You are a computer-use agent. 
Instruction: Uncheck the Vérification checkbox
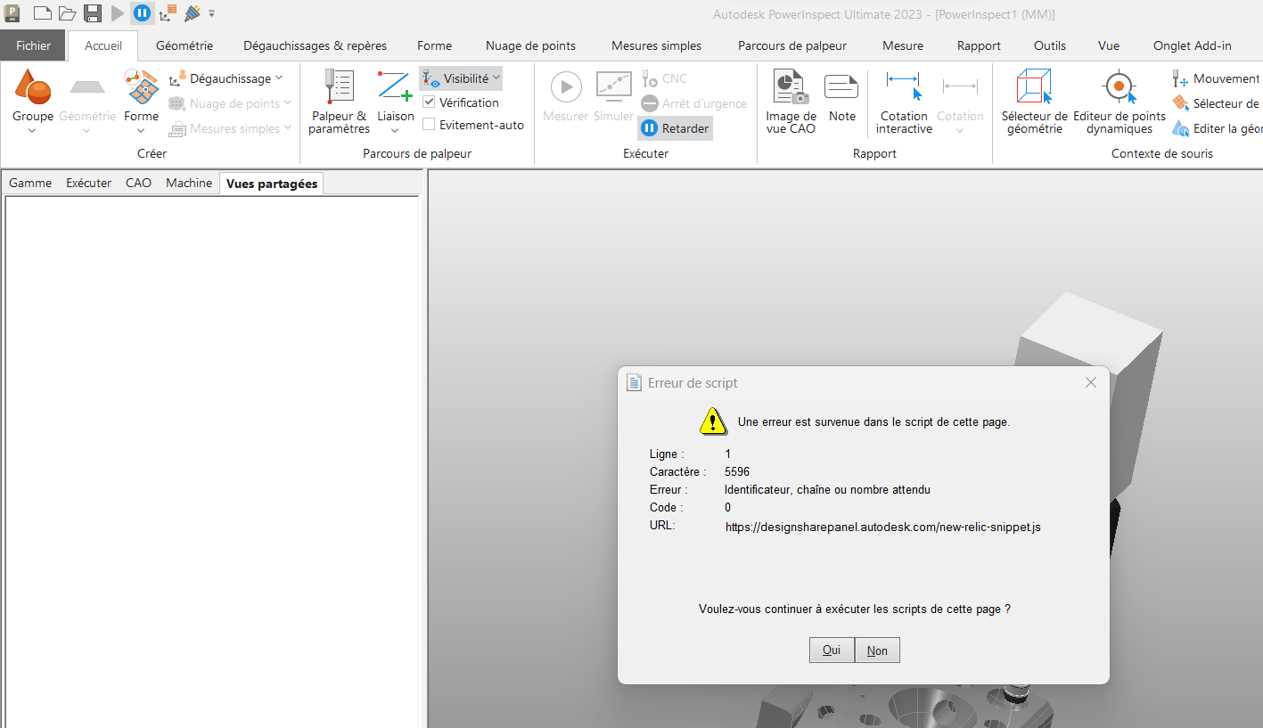point(429,102)
